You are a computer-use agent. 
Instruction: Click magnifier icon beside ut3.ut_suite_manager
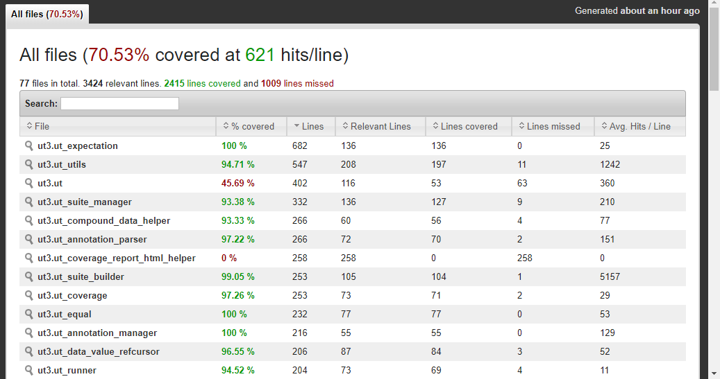pyautogui.click(x=29, y=202)
